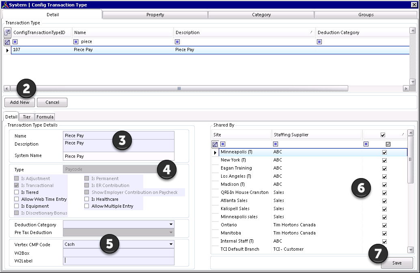
Task: Open the ConfigTransactionTypeID filter operator icon
Action: pos(15,42)
